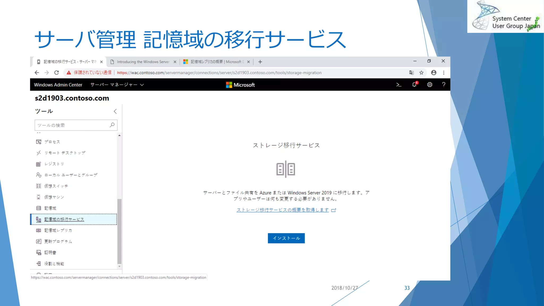The height and width of the screenshot is (306, 544).
Task: Click the browser address bar URL
Action: point(219,73)
